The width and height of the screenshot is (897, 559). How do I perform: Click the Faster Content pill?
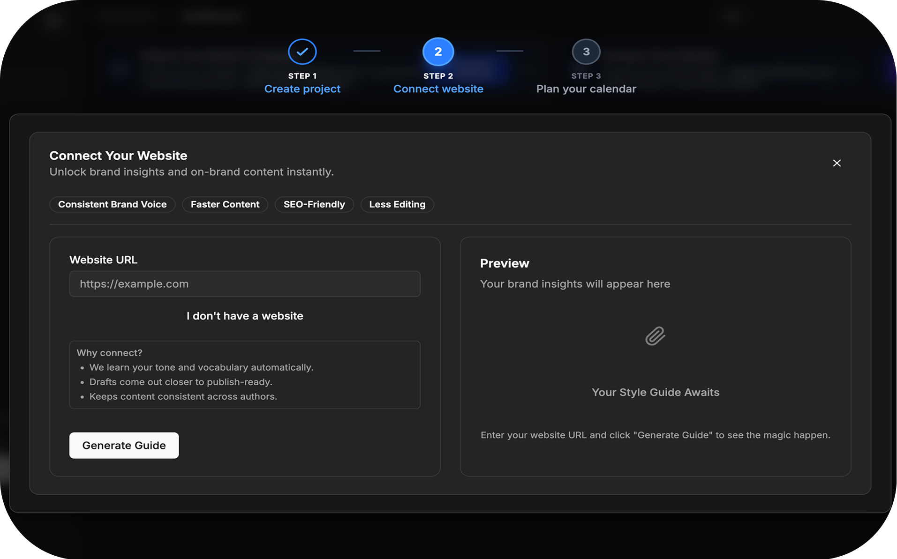(x=225, y=204)
